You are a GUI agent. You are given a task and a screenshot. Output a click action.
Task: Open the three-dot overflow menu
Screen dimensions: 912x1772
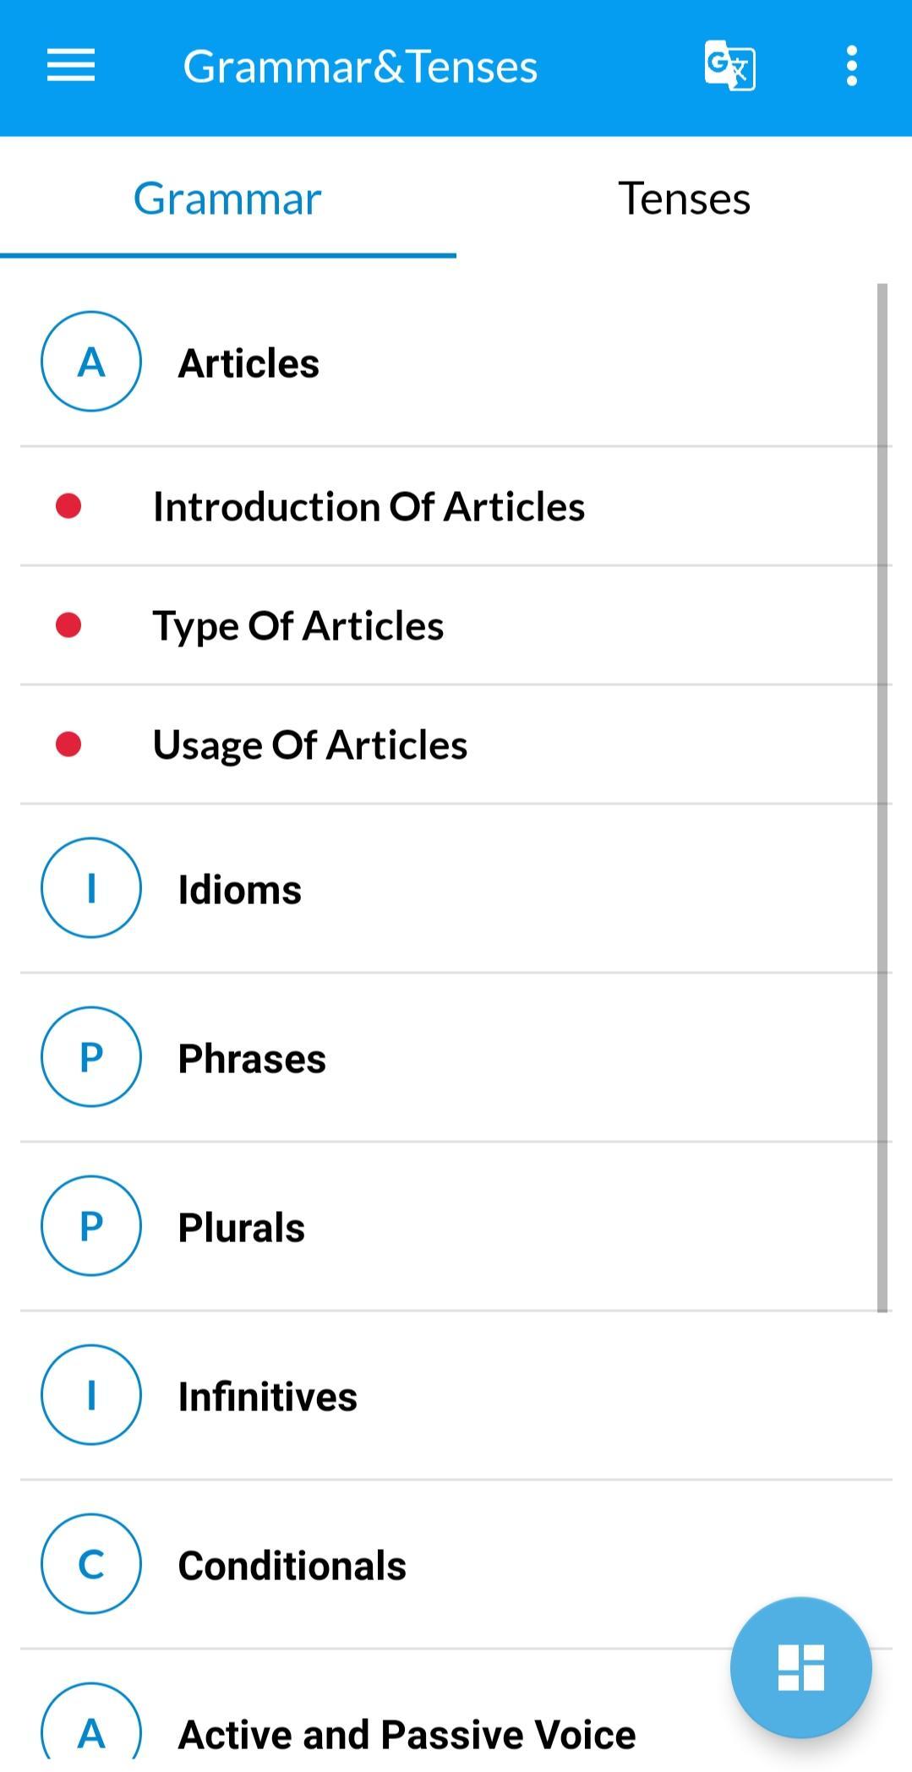click(851, 66)
